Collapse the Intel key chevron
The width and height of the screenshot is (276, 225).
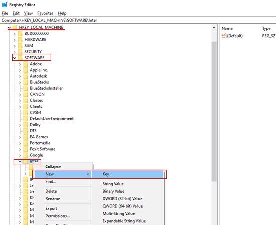click(20, 161)
